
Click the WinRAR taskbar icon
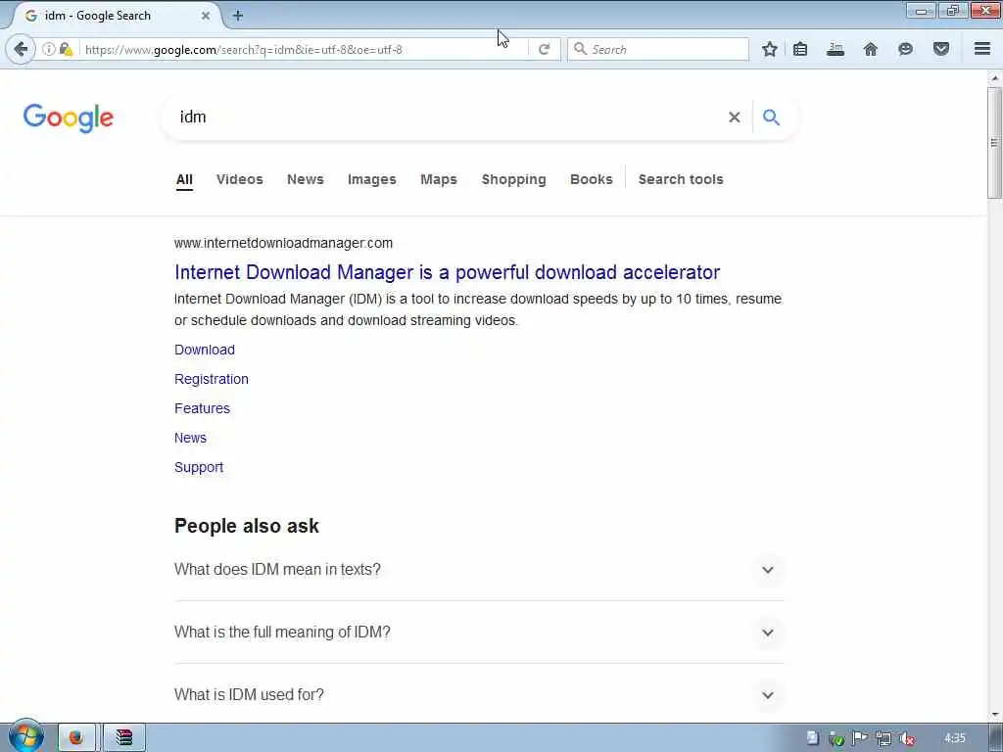pyautogui.click(x=124, y=738)
